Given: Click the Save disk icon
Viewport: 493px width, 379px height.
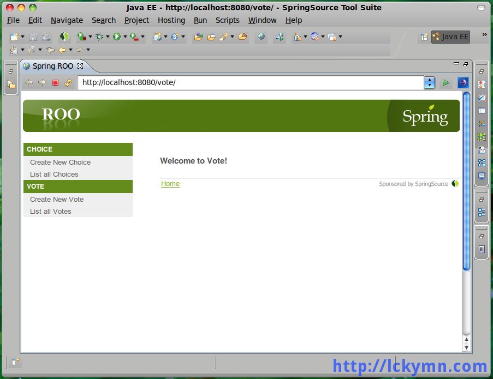Looking at the screenshot, I should (33, 37).
